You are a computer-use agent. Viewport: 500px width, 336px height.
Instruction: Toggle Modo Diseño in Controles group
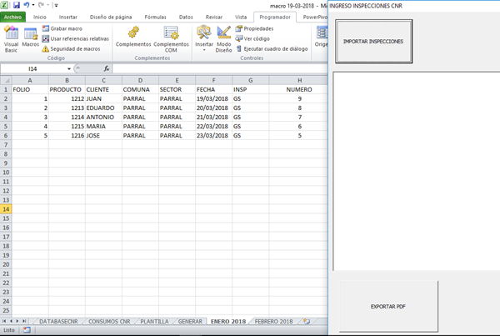point(224,38)
